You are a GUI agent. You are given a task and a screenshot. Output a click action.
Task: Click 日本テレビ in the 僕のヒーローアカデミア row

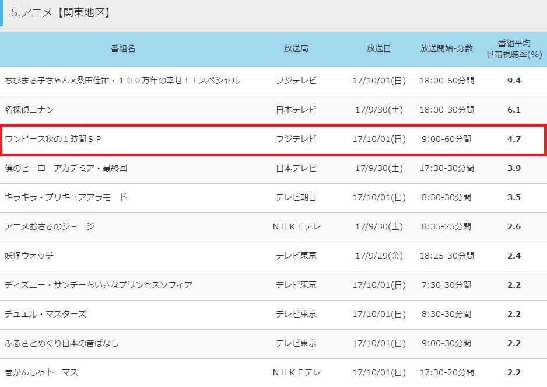[x=296, y=168]
